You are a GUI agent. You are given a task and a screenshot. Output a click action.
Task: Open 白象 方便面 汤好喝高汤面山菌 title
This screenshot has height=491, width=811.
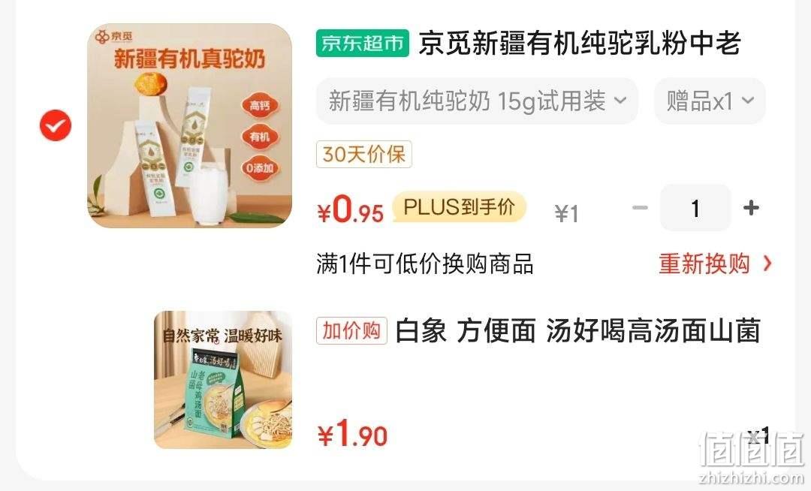(x=577, y=331)
